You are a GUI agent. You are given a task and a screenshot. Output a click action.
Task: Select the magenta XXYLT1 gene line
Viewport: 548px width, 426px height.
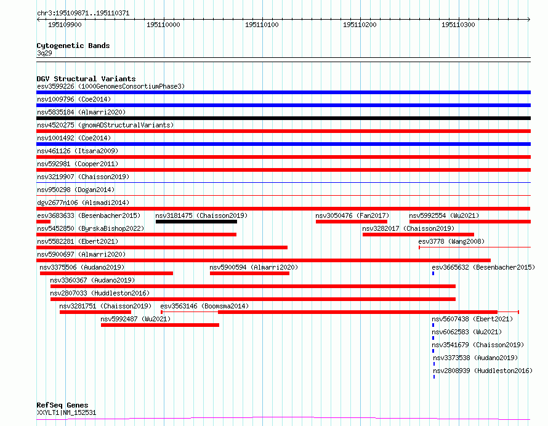(x=283, y=419)
